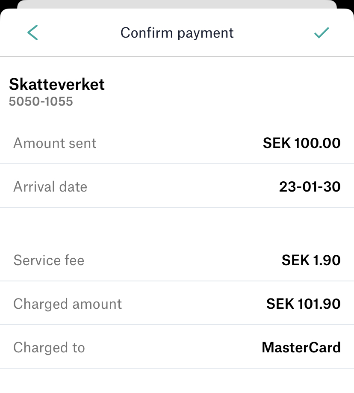The width and height of the screenshot is (354, 393).
Task: Select the Skatteverket recipient name
Action: (x=57, y=84)
